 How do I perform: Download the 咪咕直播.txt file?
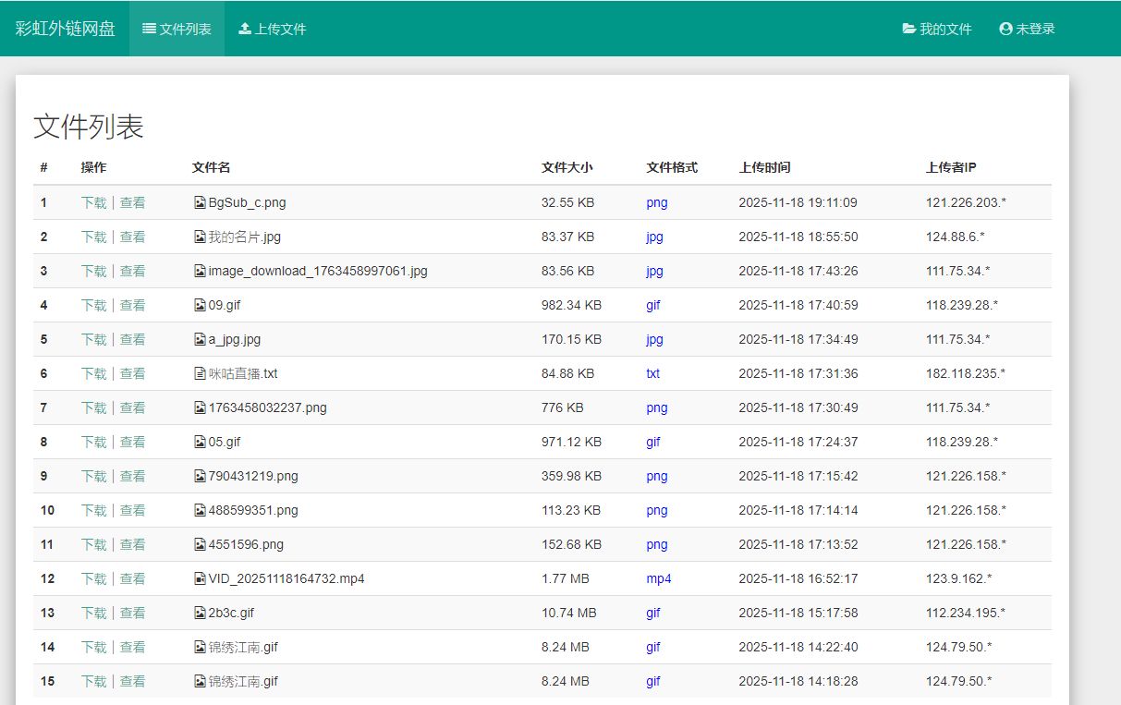93,373
